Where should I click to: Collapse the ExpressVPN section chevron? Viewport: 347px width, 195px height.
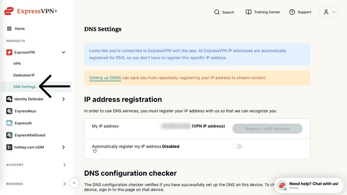pos(63,52)
